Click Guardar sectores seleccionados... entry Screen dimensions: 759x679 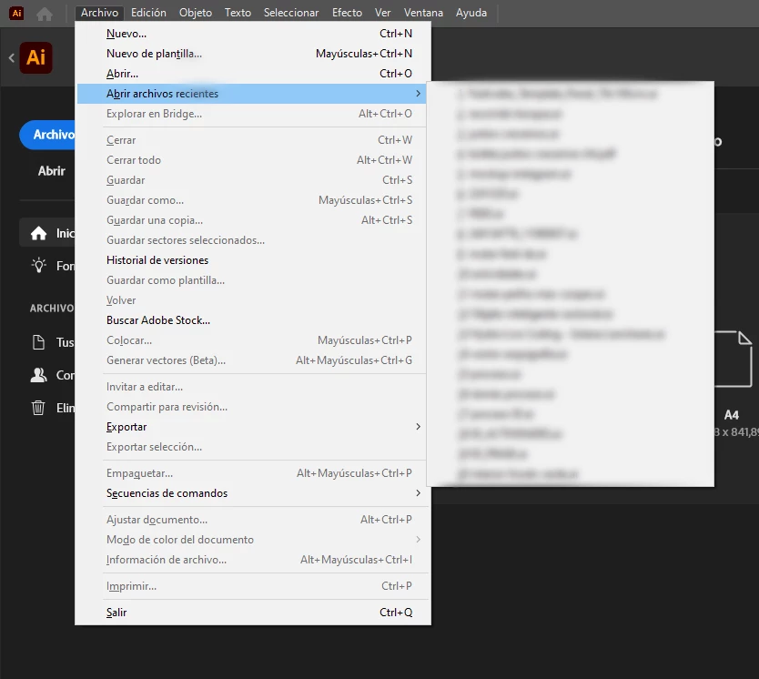tap(252, 240)
